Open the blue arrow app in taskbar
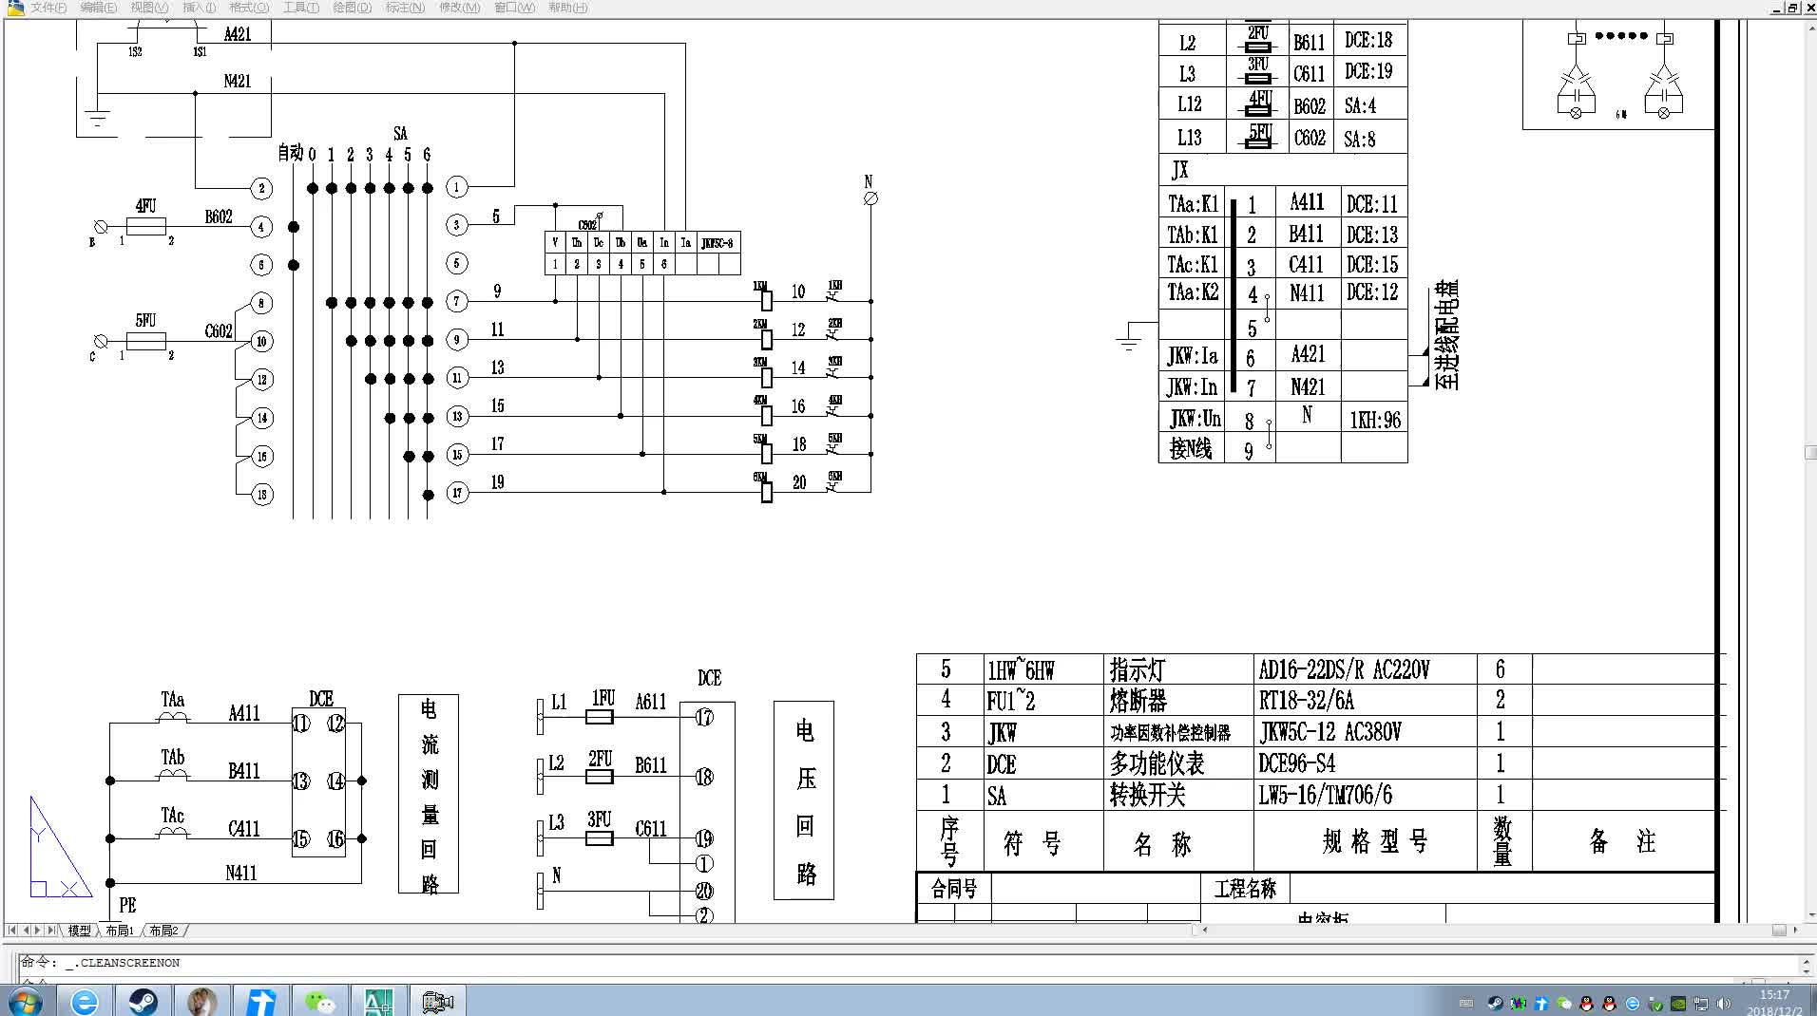 point(260,1002)
